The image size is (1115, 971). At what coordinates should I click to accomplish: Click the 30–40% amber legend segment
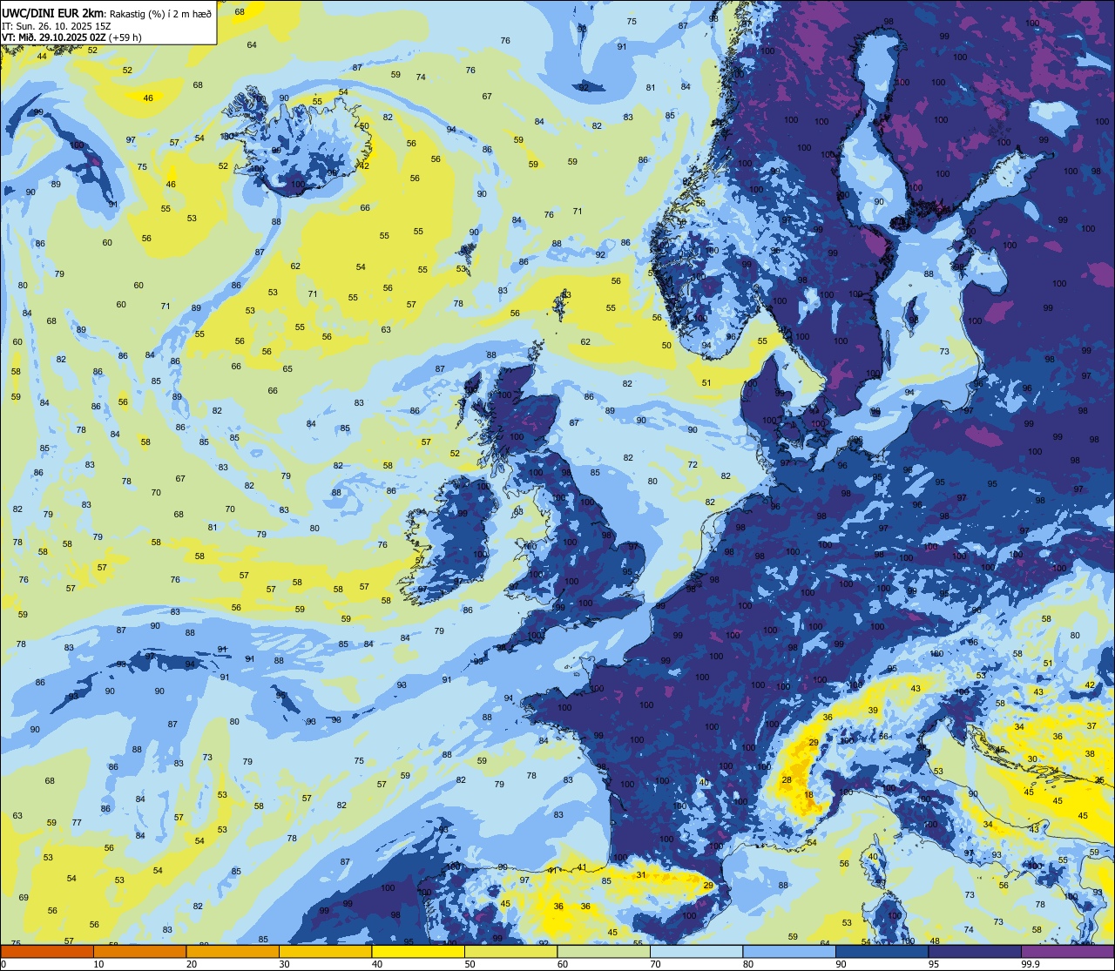point(325,951)
